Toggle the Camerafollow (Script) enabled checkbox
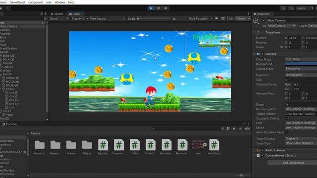 click(x=263, y=156)
